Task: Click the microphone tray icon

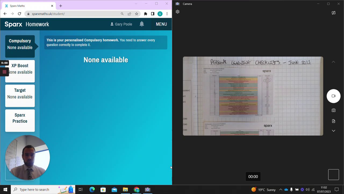Action: coord(291,189)
